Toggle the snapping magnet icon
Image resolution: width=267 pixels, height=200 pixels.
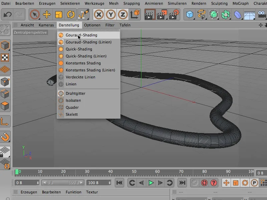click(x=5, y=137)
